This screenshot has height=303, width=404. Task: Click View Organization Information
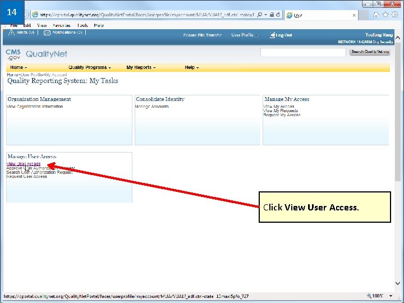[35, 107]
